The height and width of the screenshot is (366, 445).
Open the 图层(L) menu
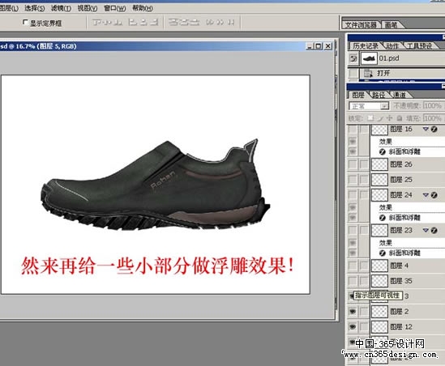coord(9,8)
